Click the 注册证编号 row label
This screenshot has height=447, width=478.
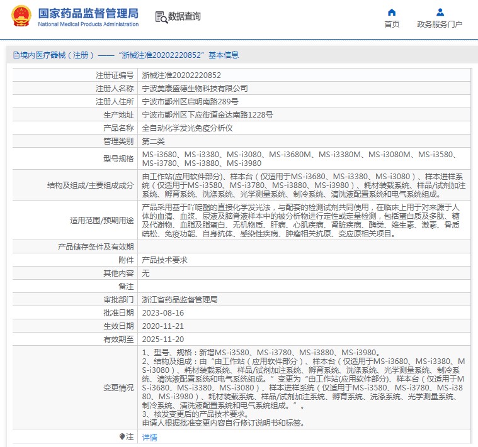point(115,75)
